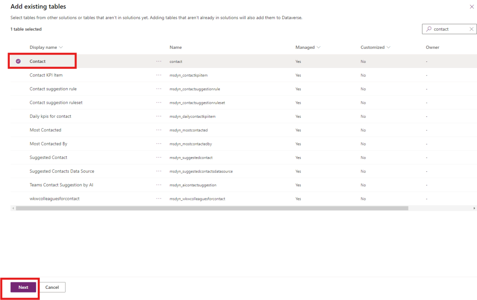This screenshot has height=300, width=477.
Task: Click the search magnifier icon
Action: [429, 29]
